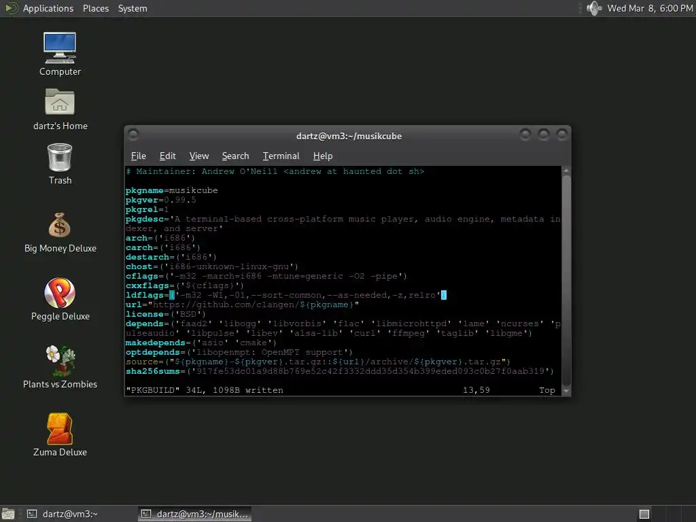Click the distro logo beside Applications
Viewport: 696px width, 522px height.
pyautogui.click(x=11, y=8)
